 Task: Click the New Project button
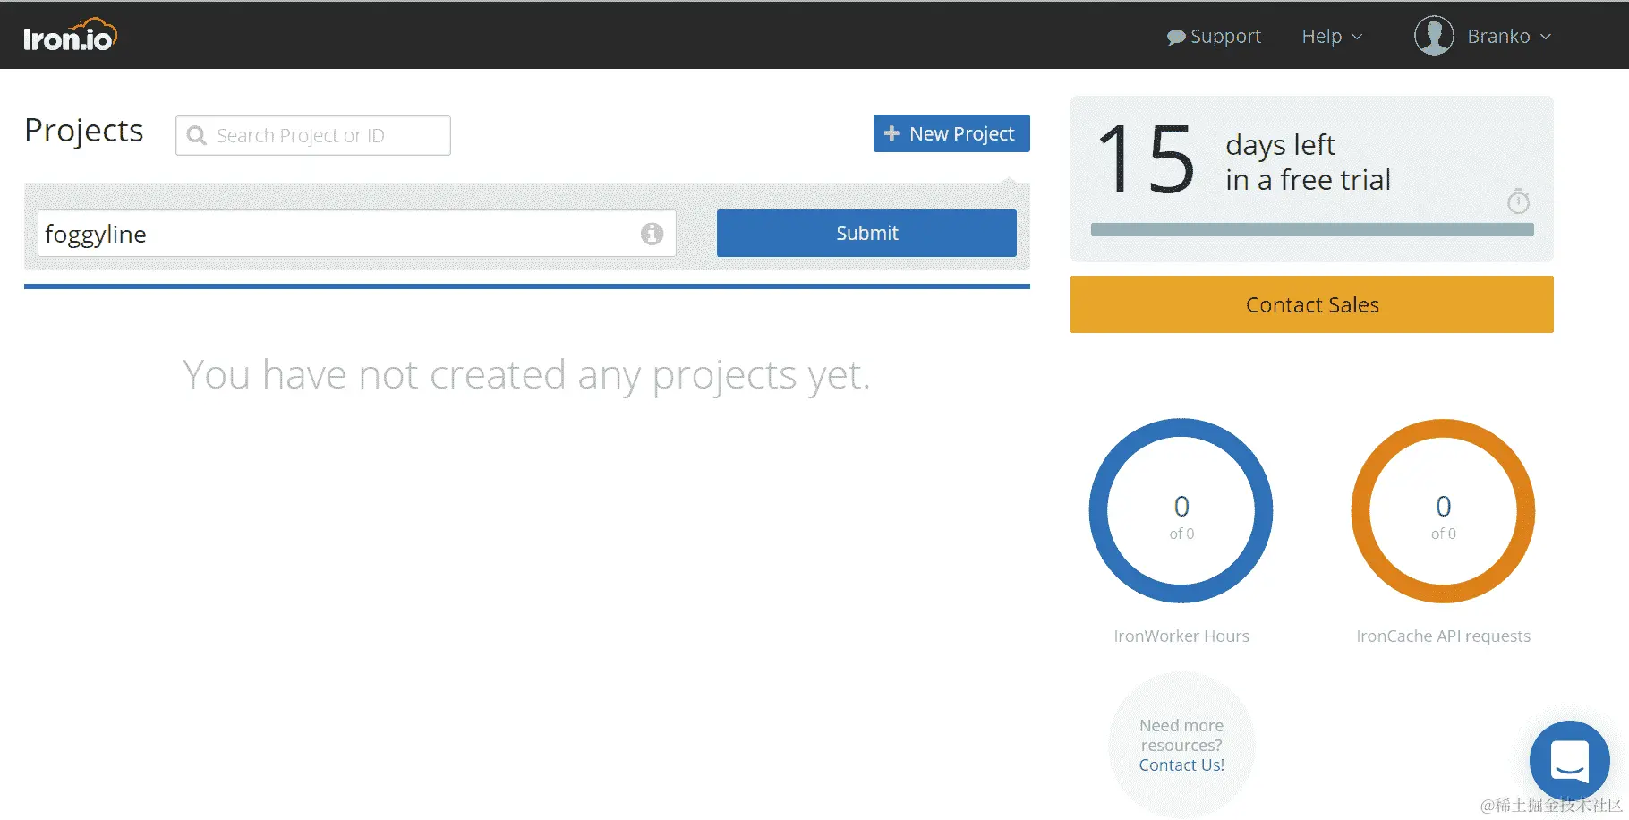(951, 133)
